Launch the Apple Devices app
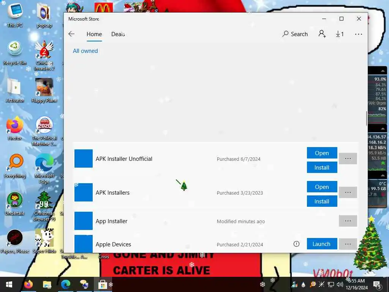Viewport: 389px width, 292px height. [322, 244]
